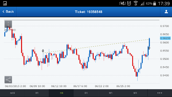Open more timeframes via three dots
Image resolution: width=172 pixels, height=97 pixels.
pos(160,93)
